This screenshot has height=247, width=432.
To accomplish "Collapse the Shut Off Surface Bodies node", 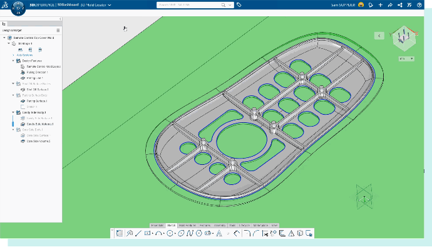I will click(x=13, y=83).
